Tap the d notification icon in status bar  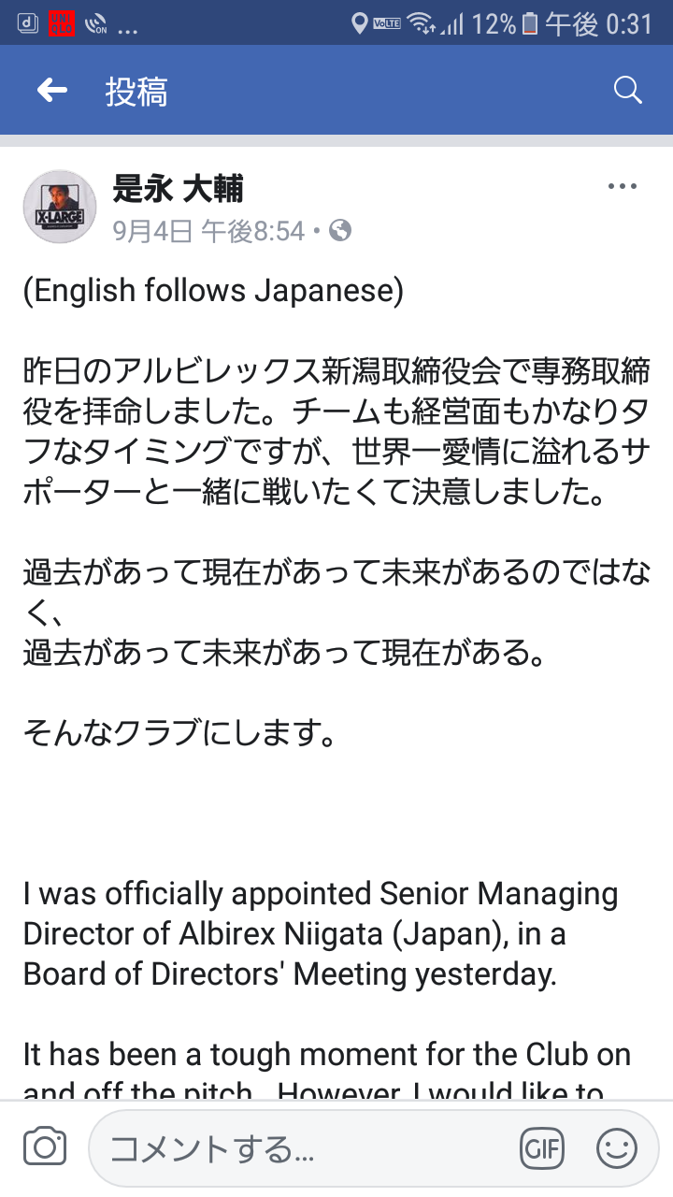[x=28, y=22]
